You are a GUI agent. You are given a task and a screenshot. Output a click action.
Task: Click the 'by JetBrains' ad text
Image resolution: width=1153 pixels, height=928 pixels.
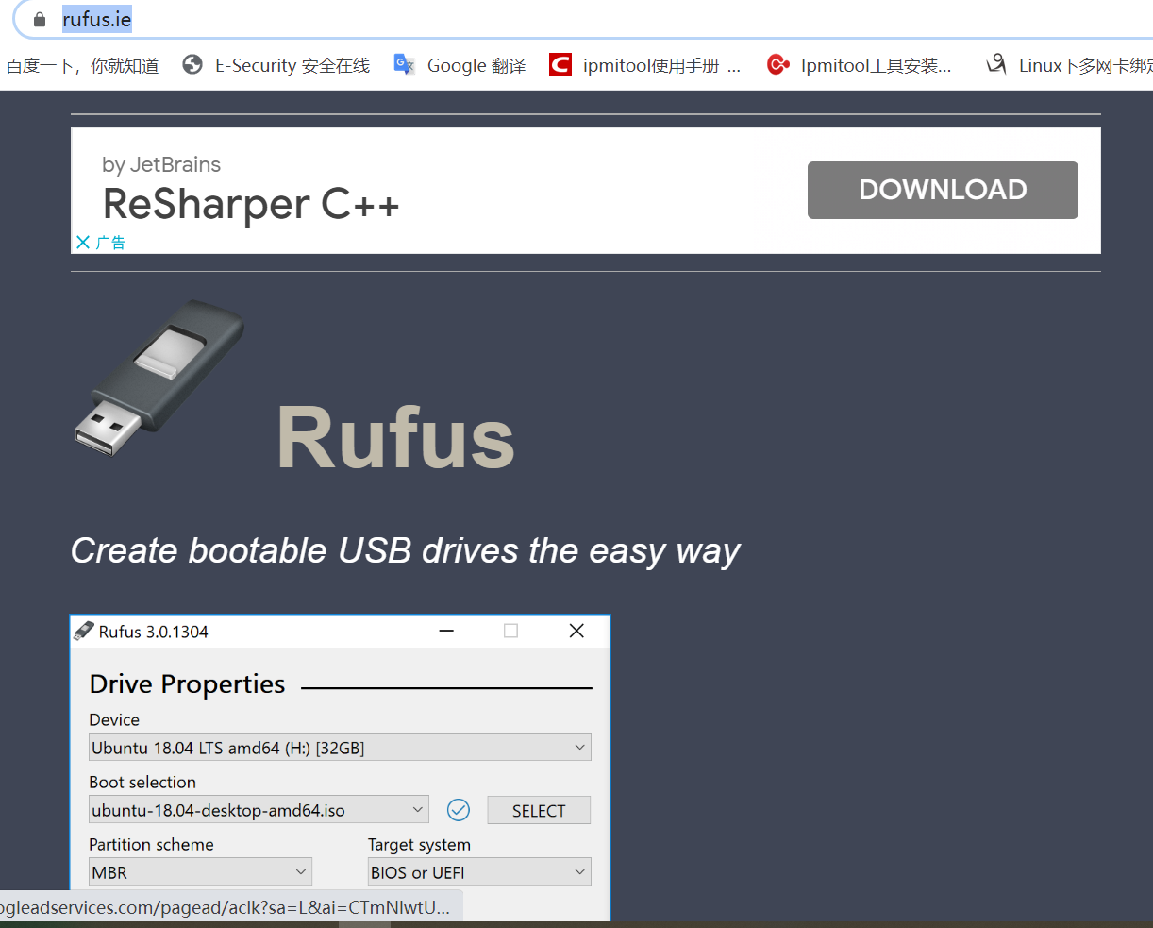161,164
